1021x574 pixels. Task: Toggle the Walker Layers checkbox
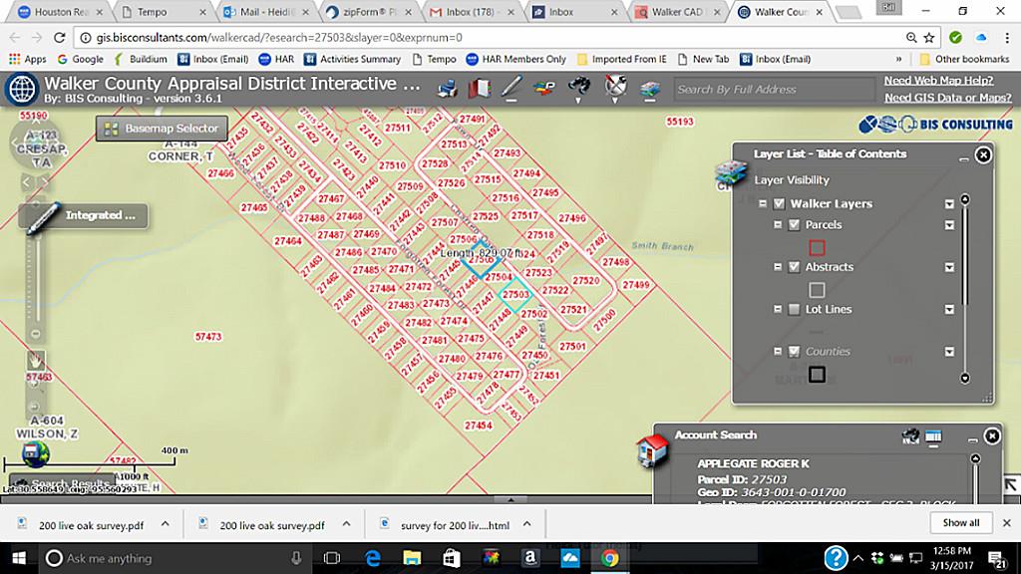pos(779,203)
